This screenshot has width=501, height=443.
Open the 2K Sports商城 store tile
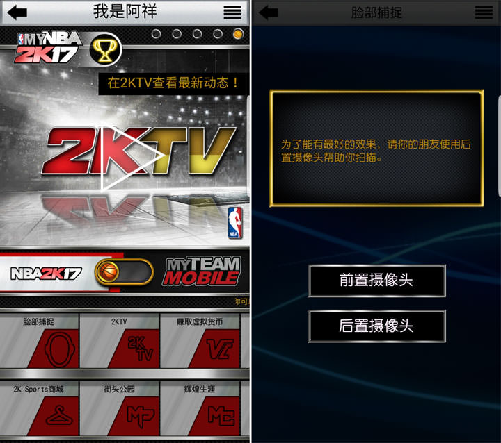click(x=40, y=408)
